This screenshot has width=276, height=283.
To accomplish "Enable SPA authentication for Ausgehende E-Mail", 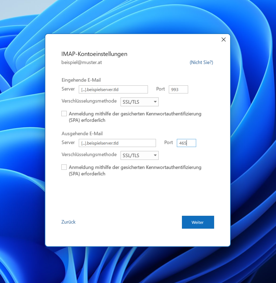I will [64, 167].
